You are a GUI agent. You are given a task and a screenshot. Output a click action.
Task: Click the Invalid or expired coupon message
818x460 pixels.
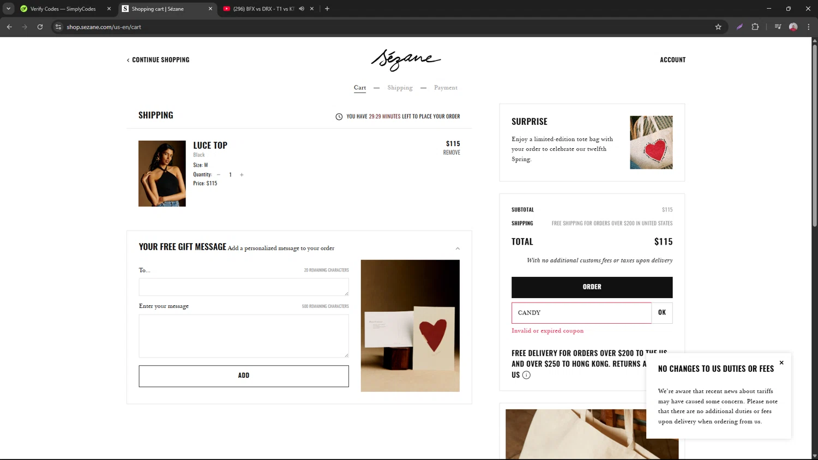[x=548, y=331]
